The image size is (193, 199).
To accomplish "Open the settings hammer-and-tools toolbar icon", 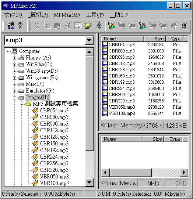I will coord(10,26).
